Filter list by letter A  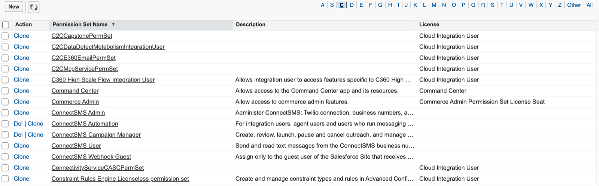(x=323, y=5)
